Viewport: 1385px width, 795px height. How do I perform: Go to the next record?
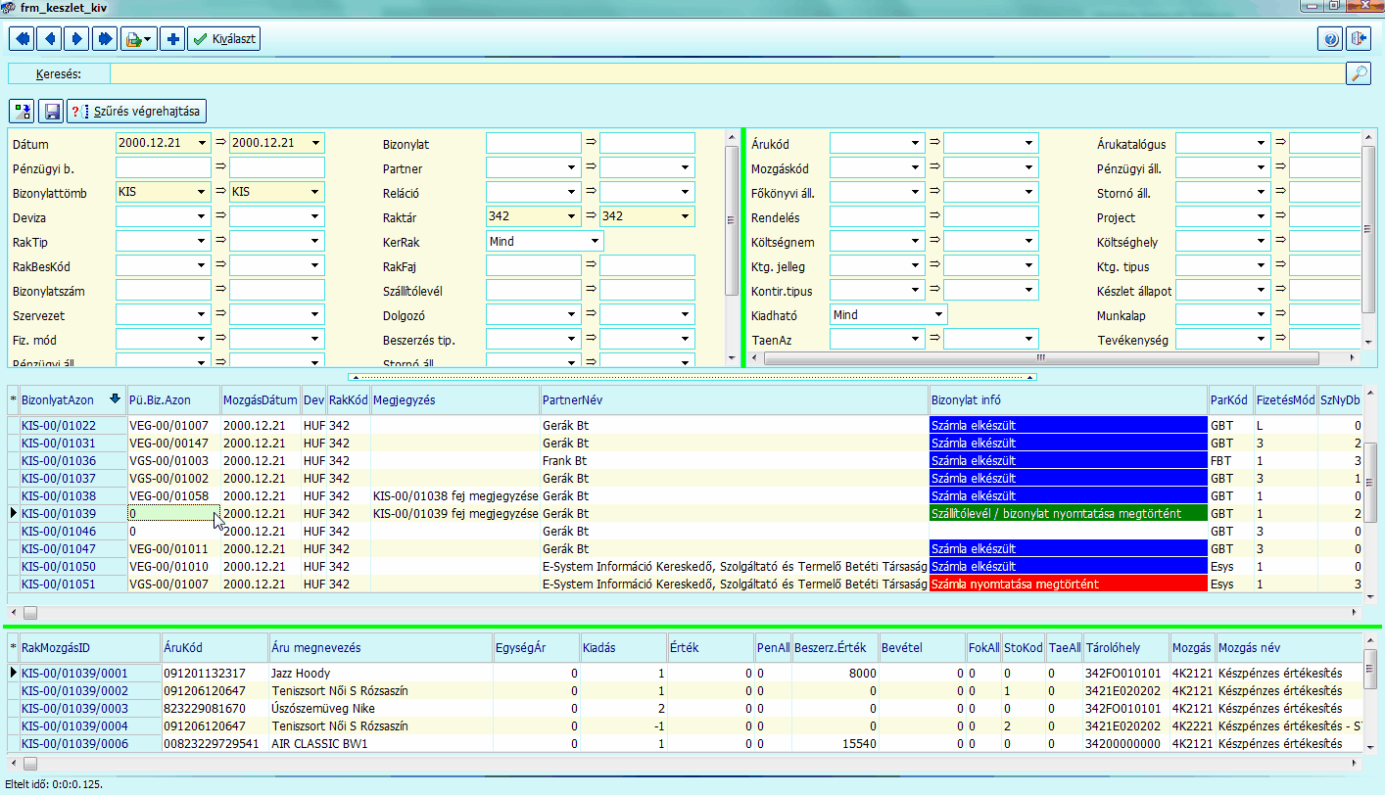(76, 39)
